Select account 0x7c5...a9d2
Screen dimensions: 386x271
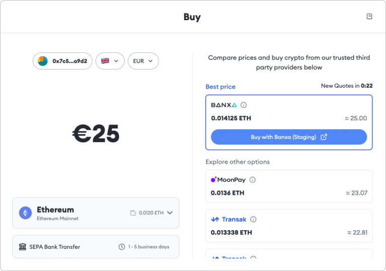coord(63,61)
